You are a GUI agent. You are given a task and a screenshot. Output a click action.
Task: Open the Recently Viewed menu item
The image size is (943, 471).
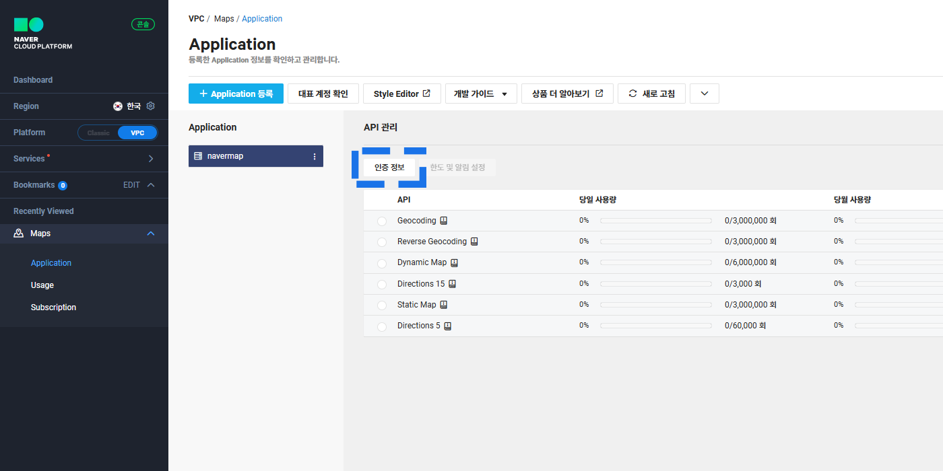pyautogui.click(x=44, y=211)
